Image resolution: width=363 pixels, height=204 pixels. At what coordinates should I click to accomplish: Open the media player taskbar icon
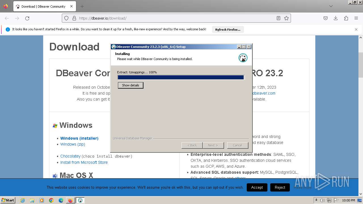pos(42,200)
